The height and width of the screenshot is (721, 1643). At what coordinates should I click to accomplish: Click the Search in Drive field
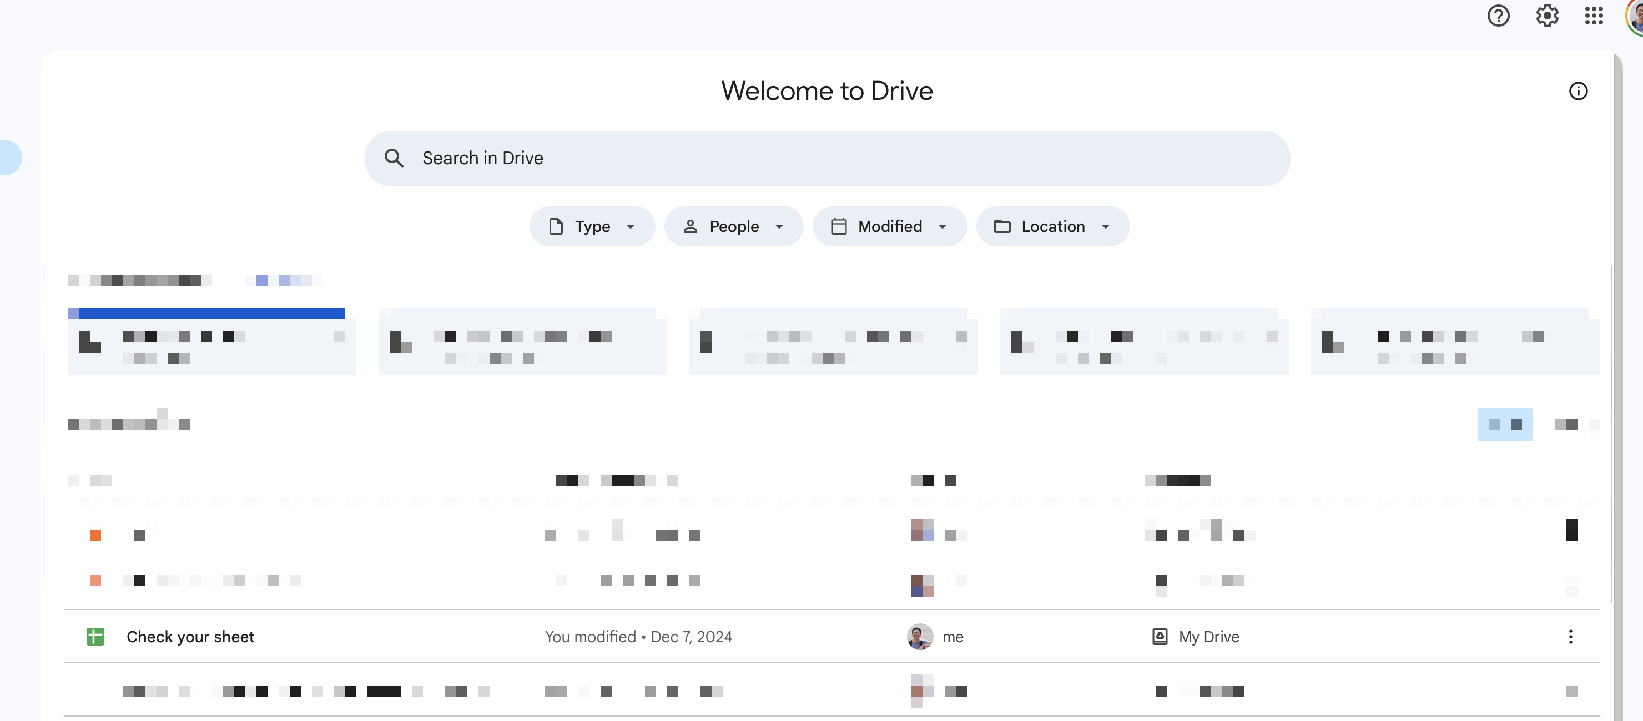click(826, 158)
